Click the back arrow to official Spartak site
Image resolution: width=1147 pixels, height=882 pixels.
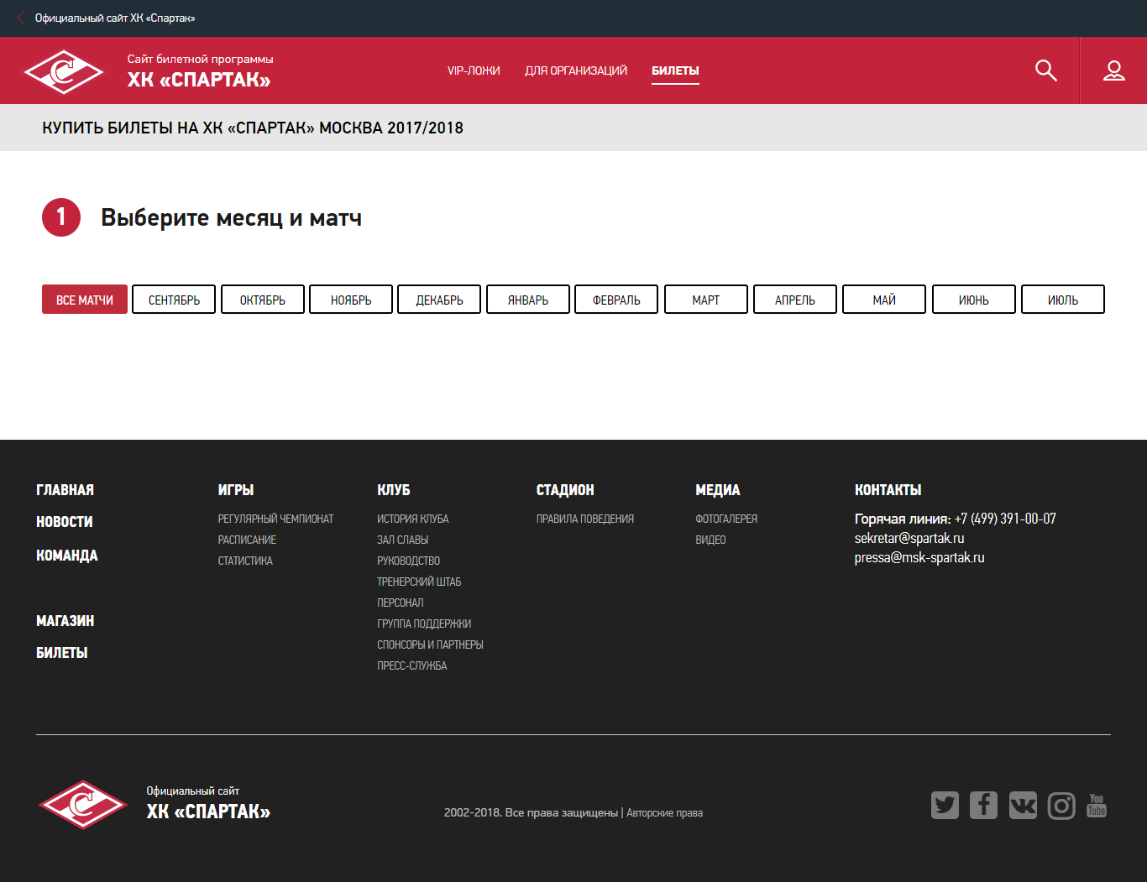pyautogui.click(x=22, y=18)
